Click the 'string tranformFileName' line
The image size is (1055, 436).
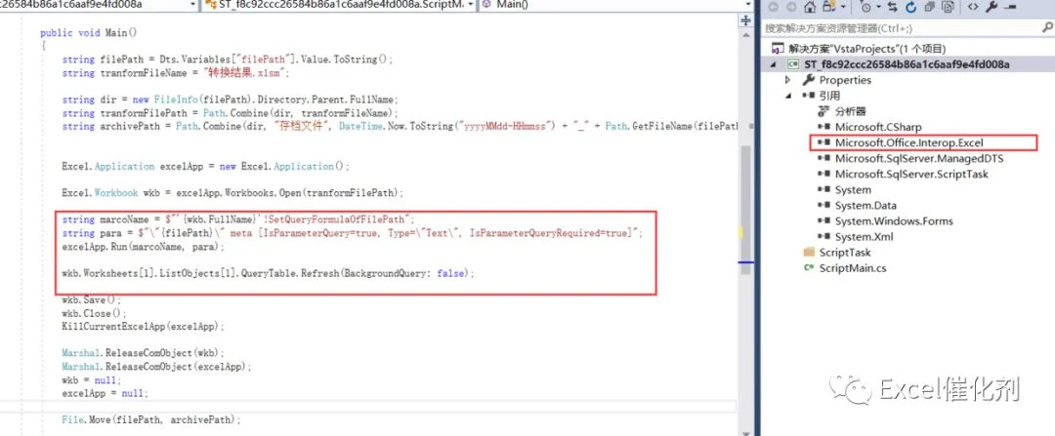176,72
